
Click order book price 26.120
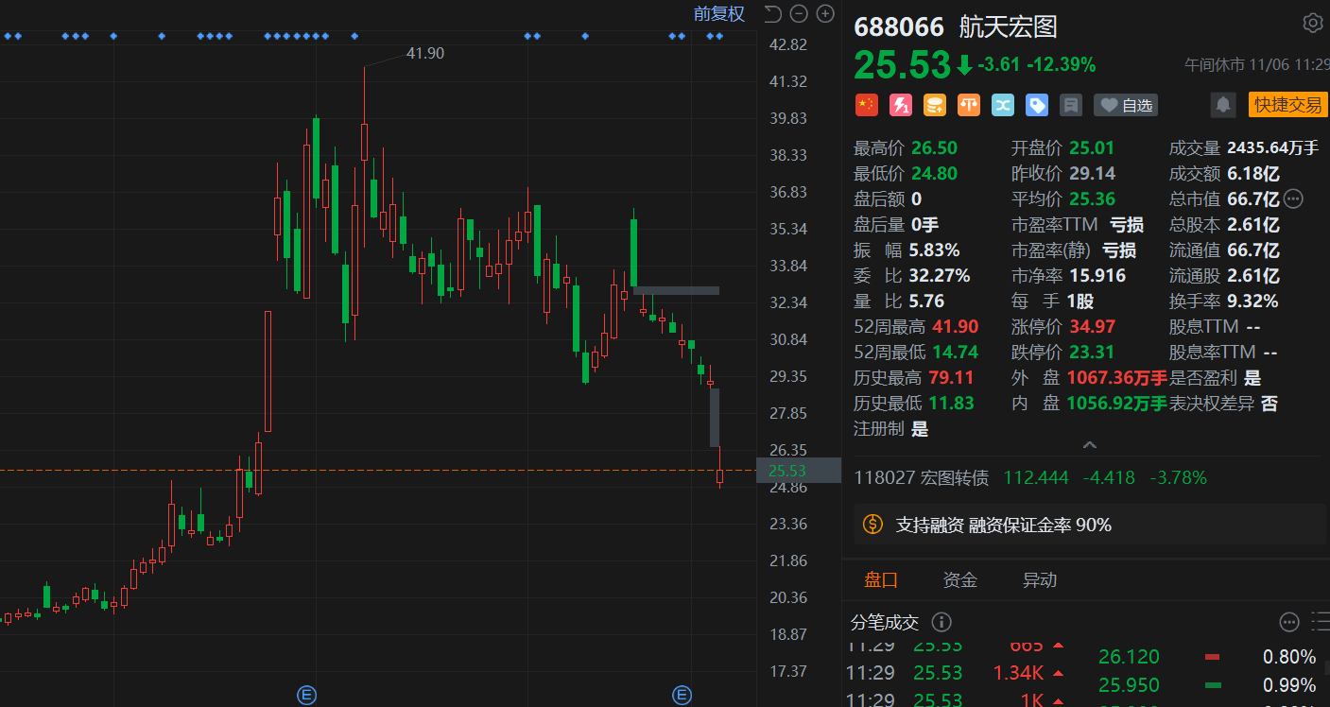(x=1129, y=657)
